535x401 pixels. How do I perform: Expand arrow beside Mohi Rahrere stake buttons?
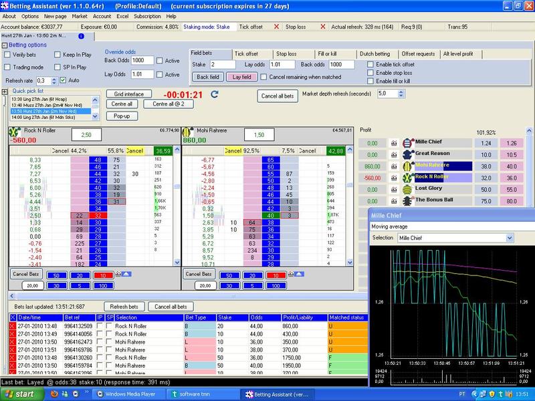click(x=298, y=274)
